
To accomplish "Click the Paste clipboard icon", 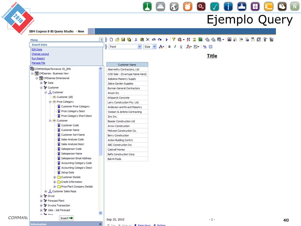I will 142,40.
